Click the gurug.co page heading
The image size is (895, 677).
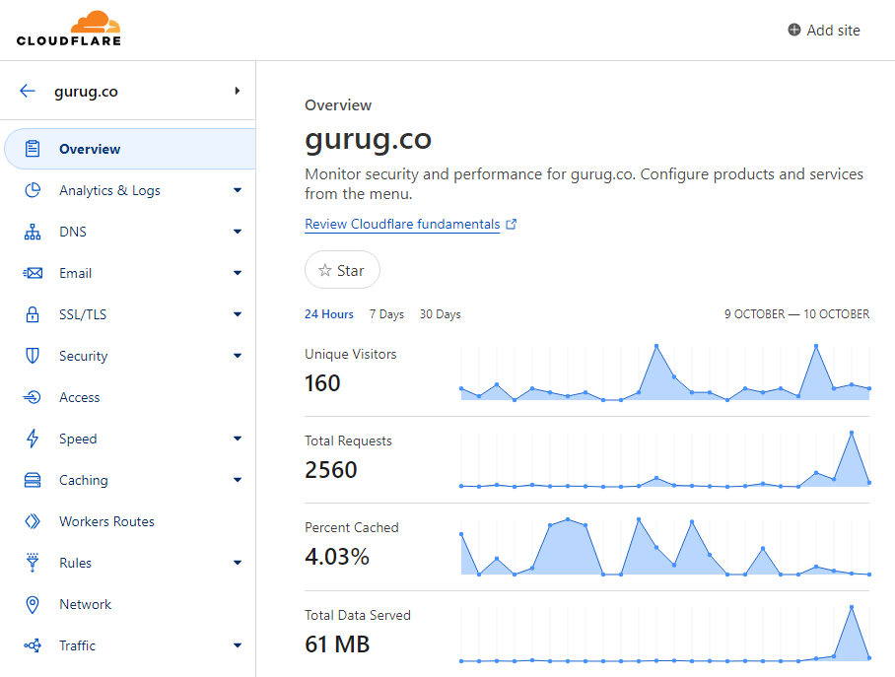369,140
